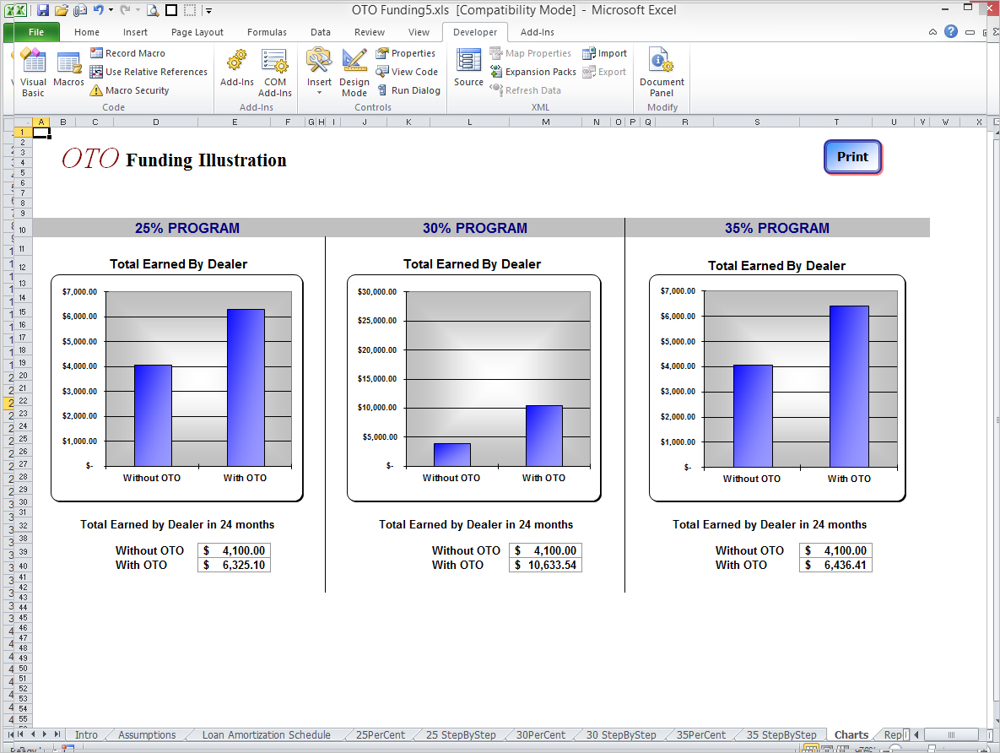Screen dimensions: 1000x753
Task: Switch to the Insert ribbon tab
Action: coord(135,32)
